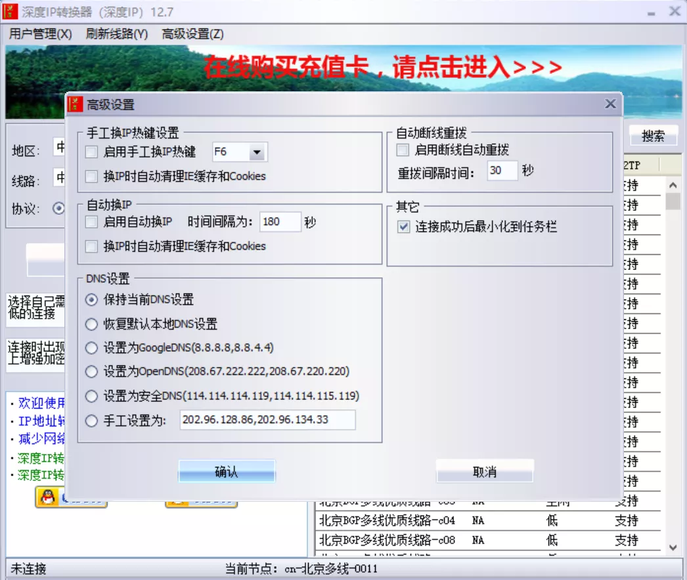Screen dimensions: 687x580
Task: Close the 高级设置 (Advanced Settings) dialog
Action: 610,104
